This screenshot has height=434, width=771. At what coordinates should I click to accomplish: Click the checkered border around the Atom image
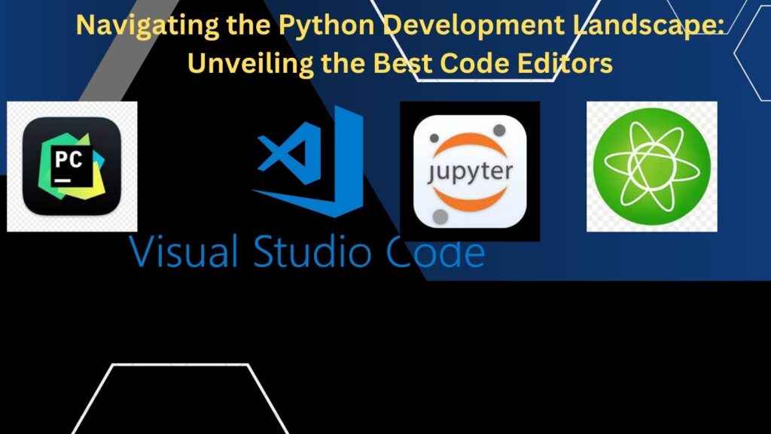[x=593, y=223]
